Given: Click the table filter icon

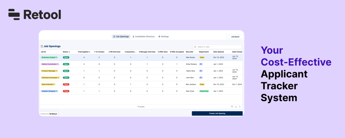Looking at the screenshot, I should (232, 106).
